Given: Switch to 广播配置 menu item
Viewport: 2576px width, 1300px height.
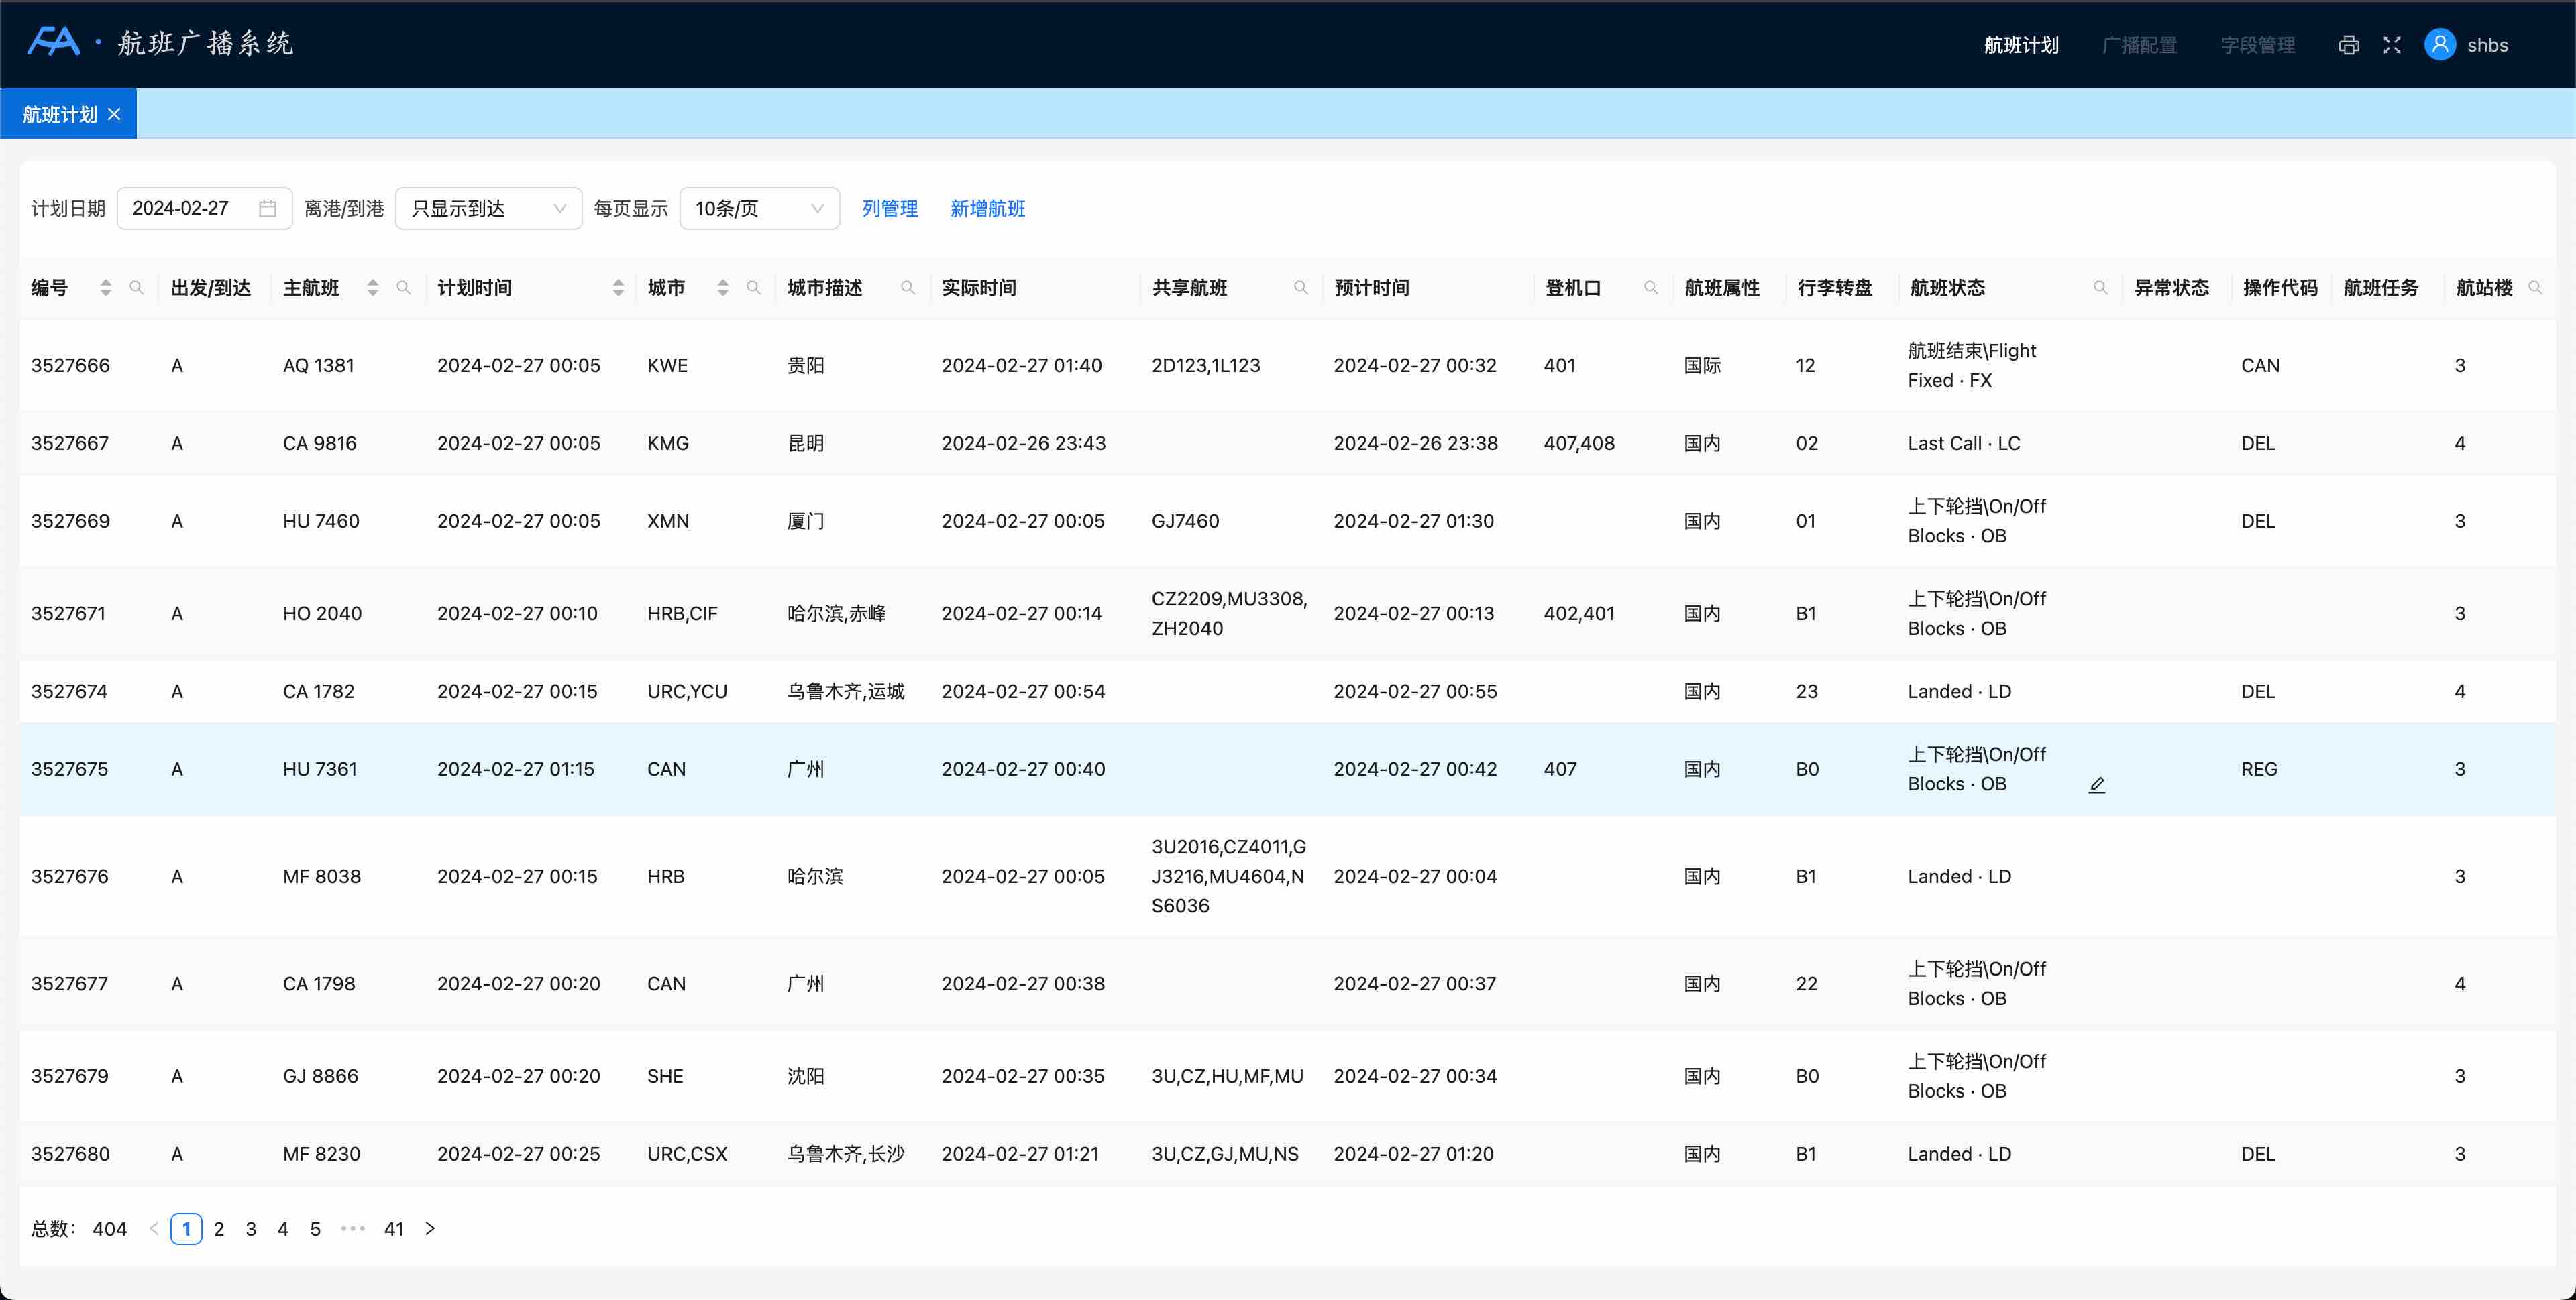Looking at the screenshot, I should [x=2139, y=45].
